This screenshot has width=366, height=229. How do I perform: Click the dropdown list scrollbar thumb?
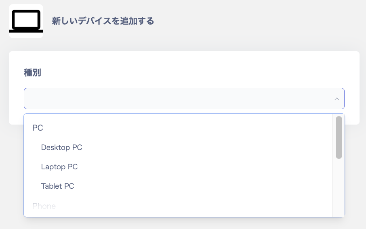tap(339, 137)
